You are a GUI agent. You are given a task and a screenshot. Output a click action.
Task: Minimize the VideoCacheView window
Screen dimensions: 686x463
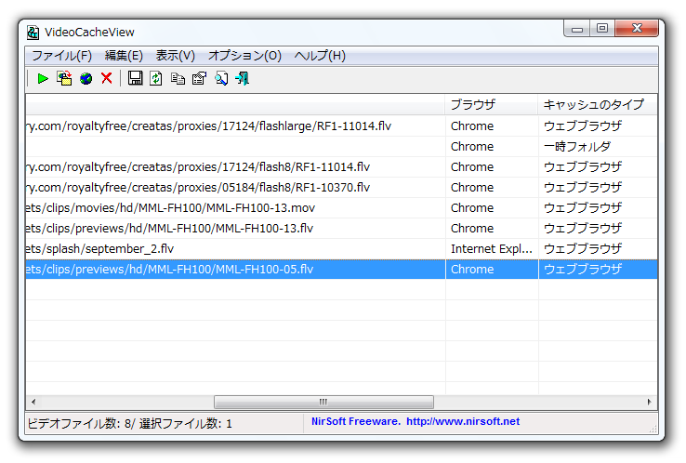577,29
